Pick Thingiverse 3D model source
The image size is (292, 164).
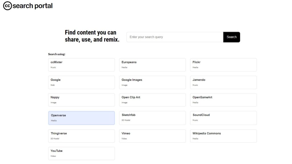coord(81,136)
